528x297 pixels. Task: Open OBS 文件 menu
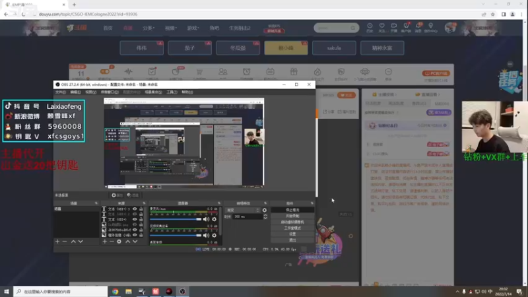60,92
